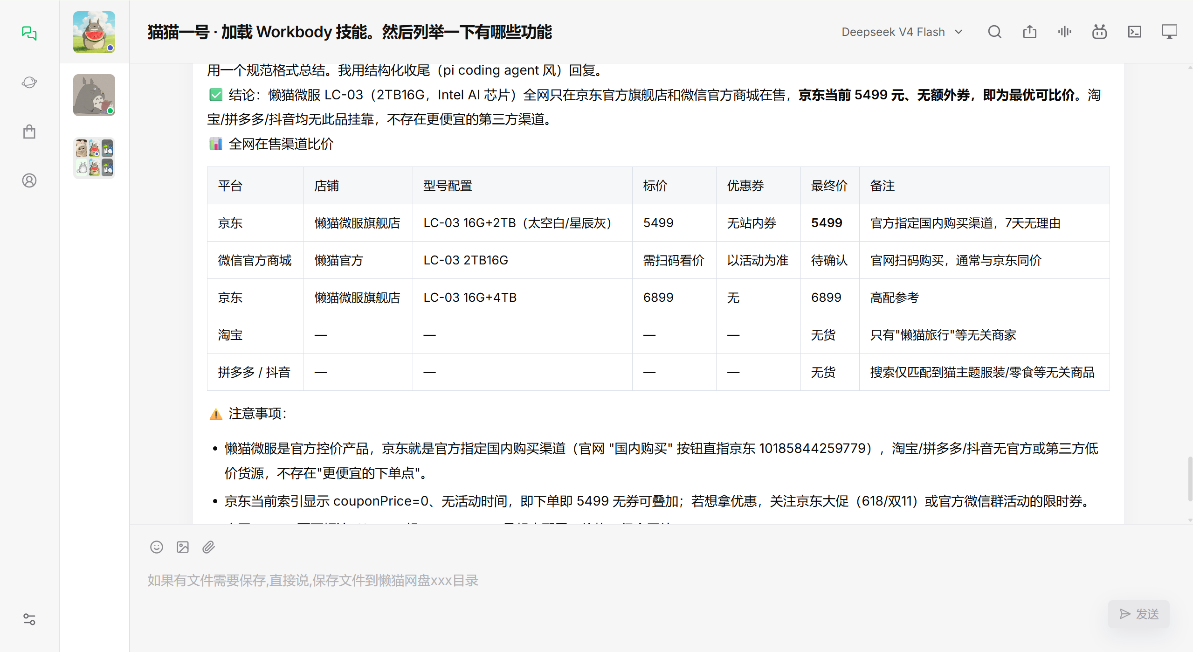
Task: Click the audio waveform icon in header
Action: (x=1064, y=32)
